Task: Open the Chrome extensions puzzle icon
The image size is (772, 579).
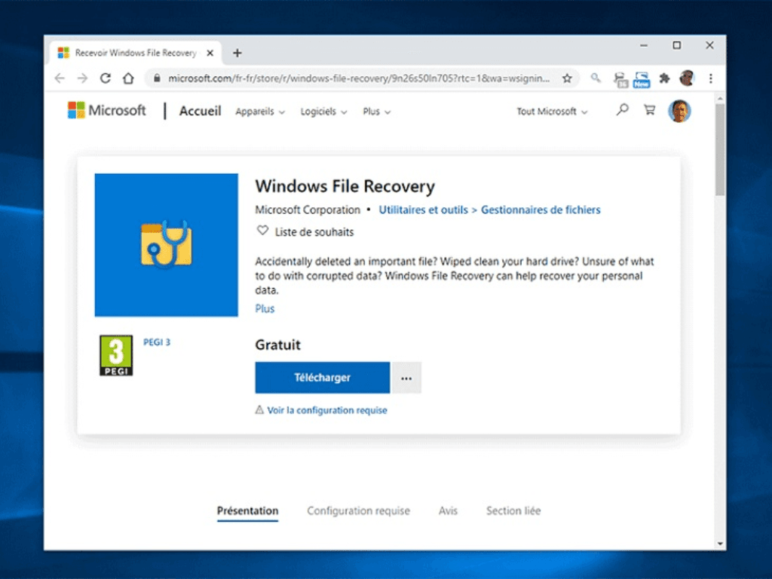Action: pyautogui.click(x=664, y=78)
